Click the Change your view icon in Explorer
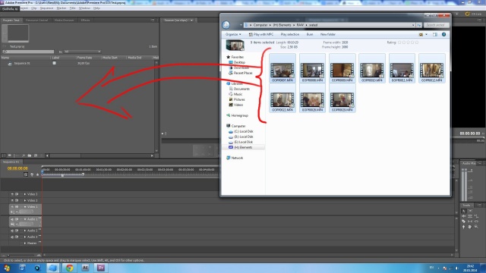 click(x=421, y=34)
